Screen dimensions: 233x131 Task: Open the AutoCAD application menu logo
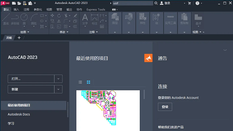point(5,3)
